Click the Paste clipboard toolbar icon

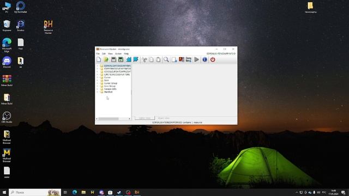point(158,59)
